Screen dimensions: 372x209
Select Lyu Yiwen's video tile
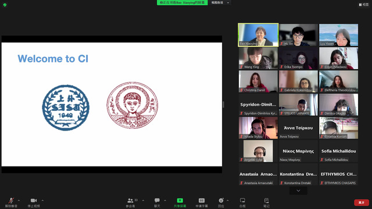[x=338, y=35]
